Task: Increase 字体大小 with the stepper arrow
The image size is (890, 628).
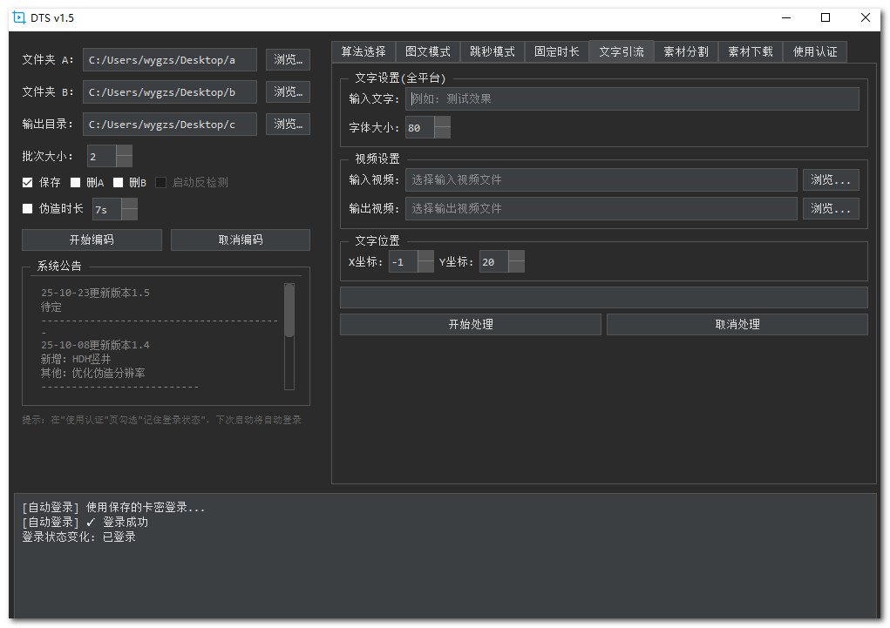Action: click(x=442, y=123)
